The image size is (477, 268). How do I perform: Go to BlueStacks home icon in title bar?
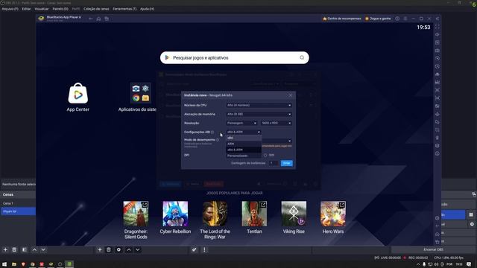[98, 19]
